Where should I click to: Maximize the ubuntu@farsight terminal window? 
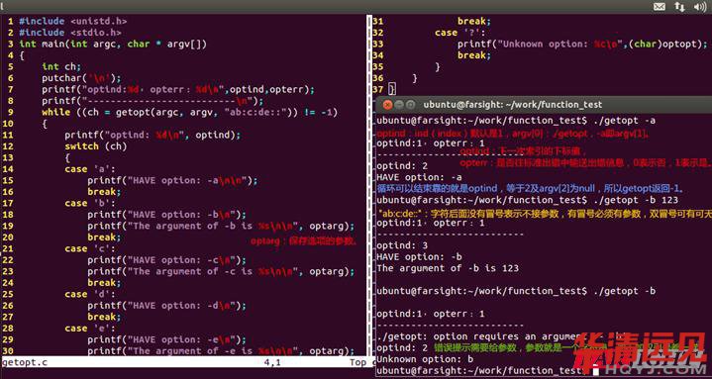click(410, 105)
